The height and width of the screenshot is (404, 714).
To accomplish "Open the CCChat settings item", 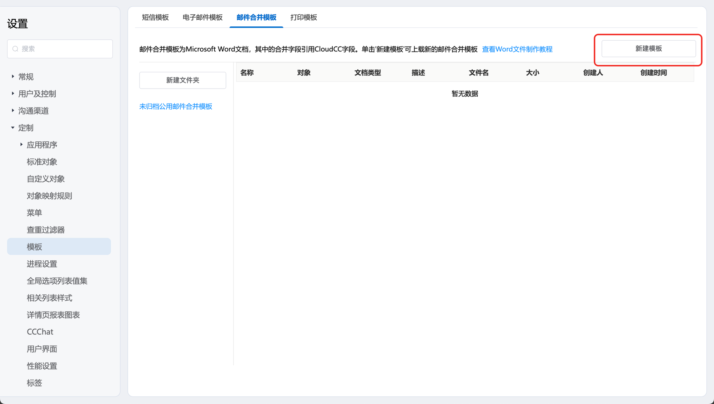I will (x=40, y=332).
